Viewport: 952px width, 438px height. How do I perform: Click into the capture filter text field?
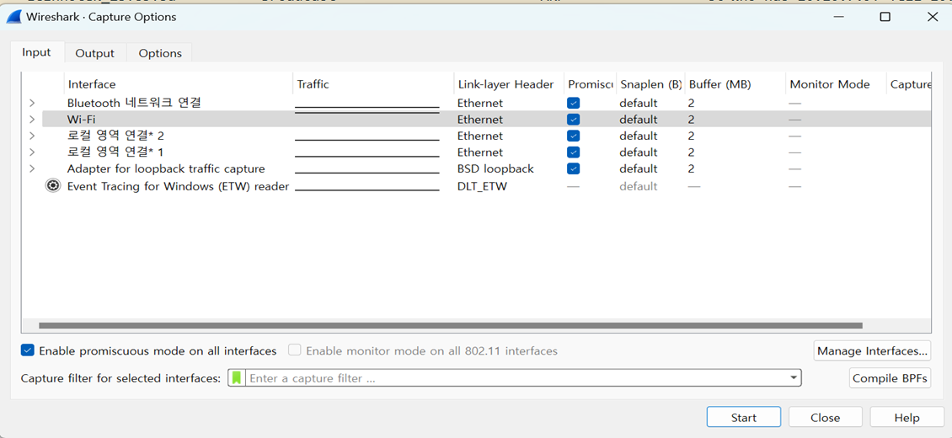[x=514, y=378]
